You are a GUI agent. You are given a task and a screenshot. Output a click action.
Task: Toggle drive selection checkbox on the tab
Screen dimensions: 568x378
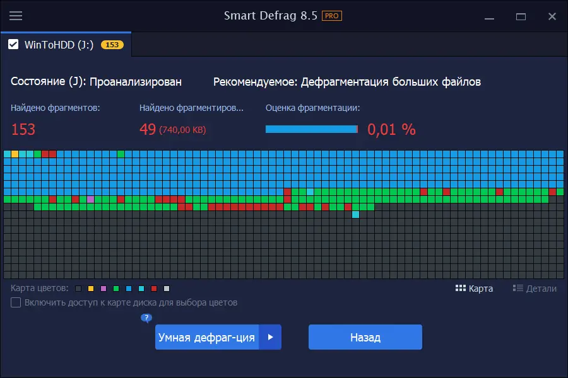pos(15,45)
